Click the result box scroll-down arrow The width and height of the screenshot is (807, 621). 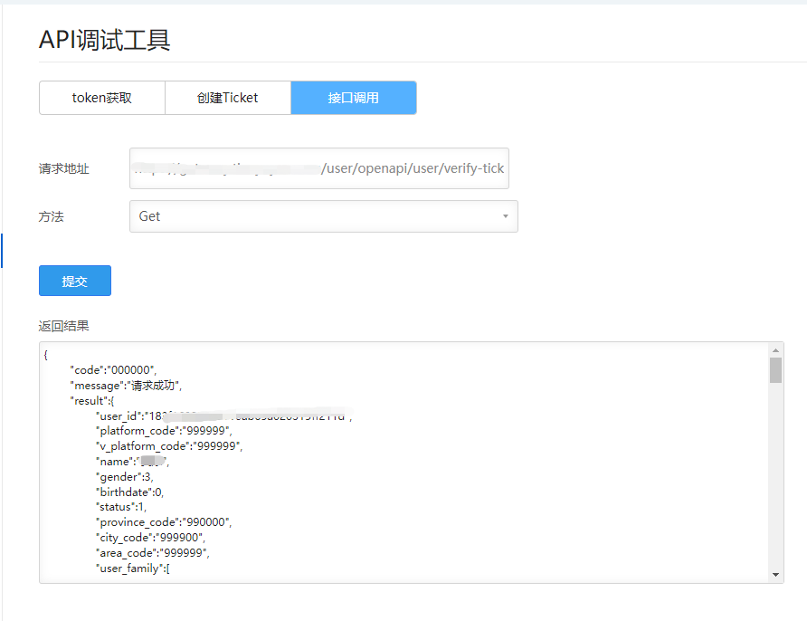[775, 575]
